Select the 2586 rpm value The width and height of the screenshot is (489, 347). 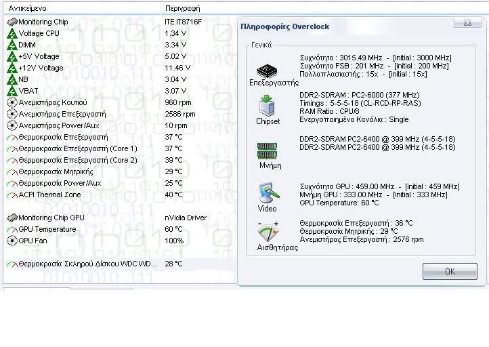tap(180, 115)
